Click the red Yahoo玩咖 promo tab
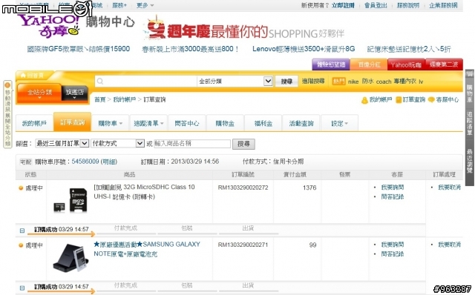Image resolution: width=475 pixels, height=295 pixels. [406, 64]
